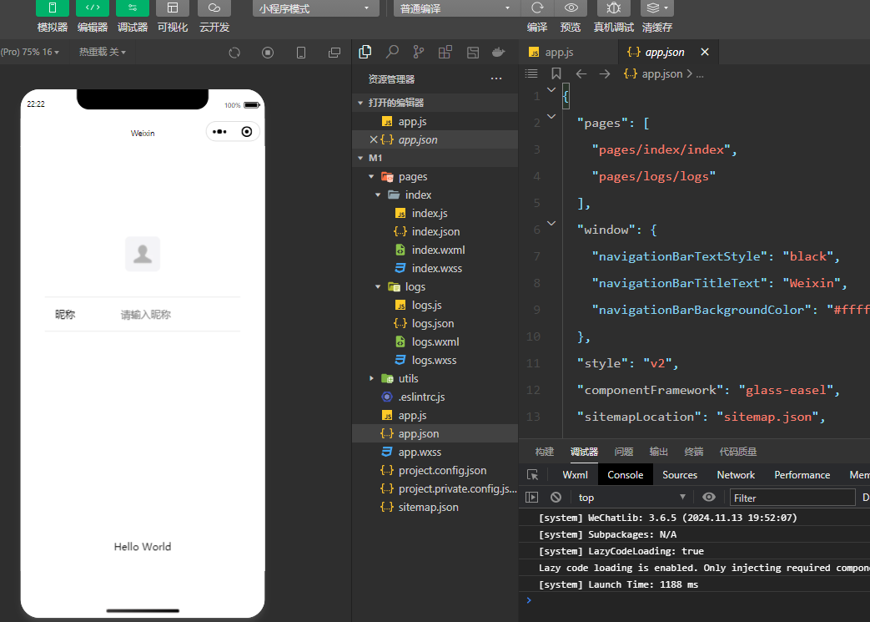Open 真机调试 real device debugging

[x=613, y=8]
